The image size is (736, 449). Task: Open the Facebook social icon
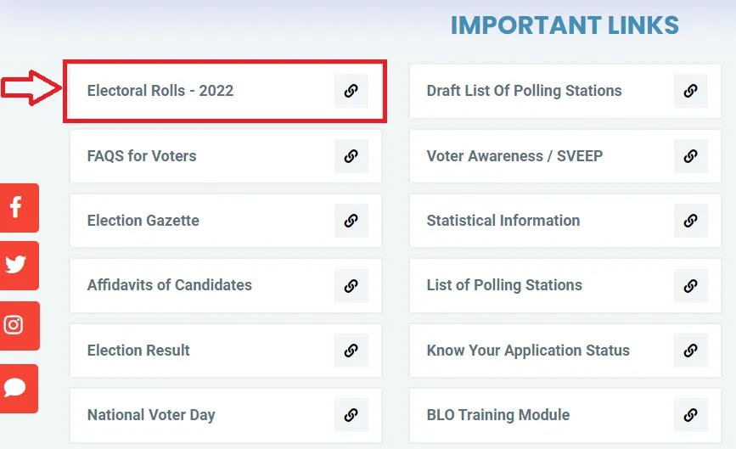click(19, 208)
